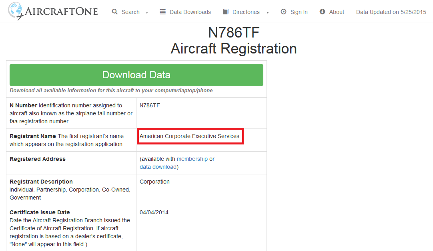Select the Corporation registrant description value
The image size is (433, 251).
pyautogui.click(x=154, y=182)
